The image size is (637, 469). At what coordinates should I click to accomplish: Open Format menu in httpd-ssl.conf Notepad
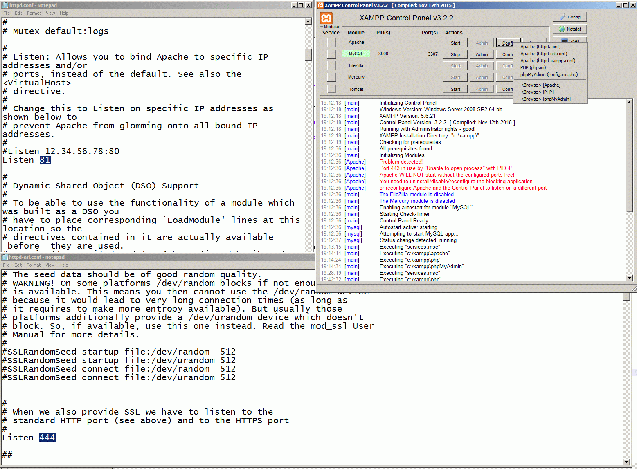click(34, 265)
